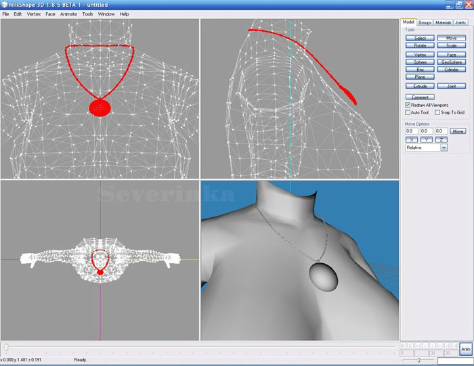
Task: Switch to the Groups tab
Action: 425,22
